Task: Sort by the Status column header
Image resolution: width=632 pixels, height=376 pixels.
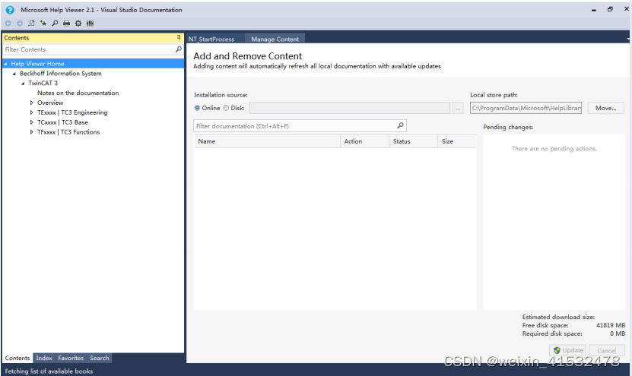Action: click(413, 141)
